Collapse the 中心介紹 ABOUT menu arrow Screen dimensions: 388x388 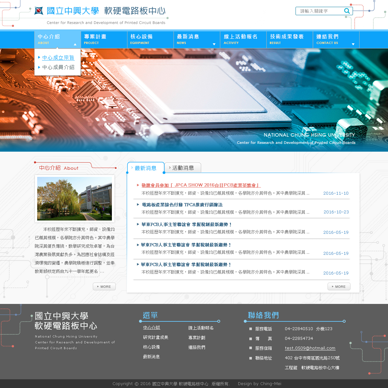click(75, 44)
